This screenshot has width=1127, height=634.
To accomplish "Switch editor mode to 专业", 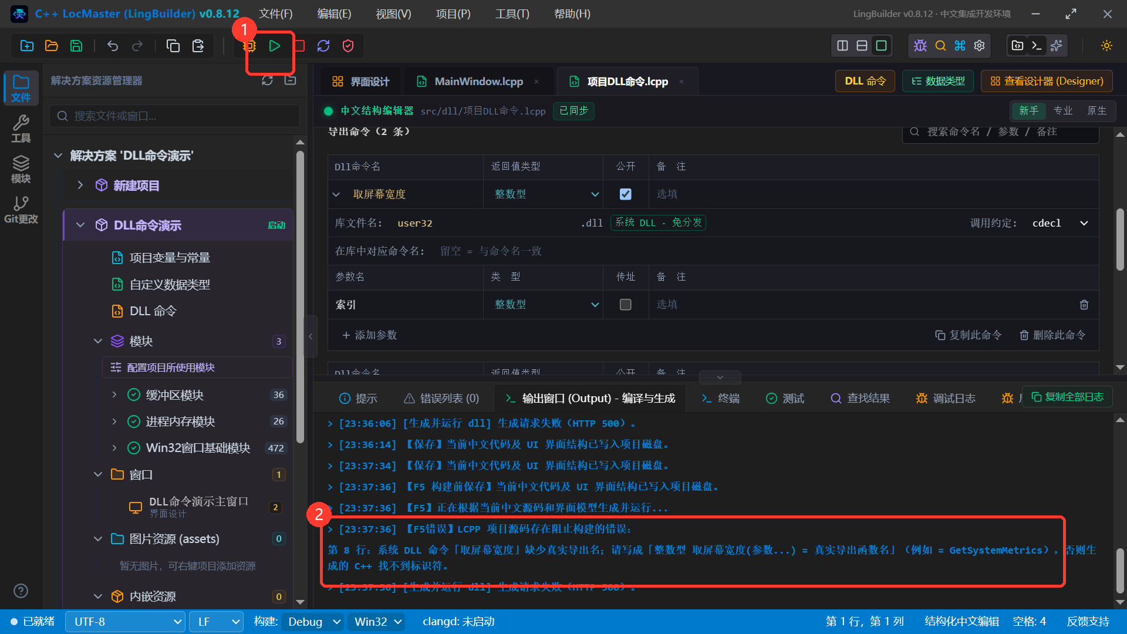I will point(1063,111).
